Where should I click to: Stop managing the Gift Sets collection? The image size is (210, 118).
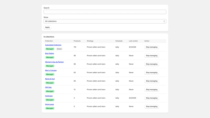(x=152, y=89)
